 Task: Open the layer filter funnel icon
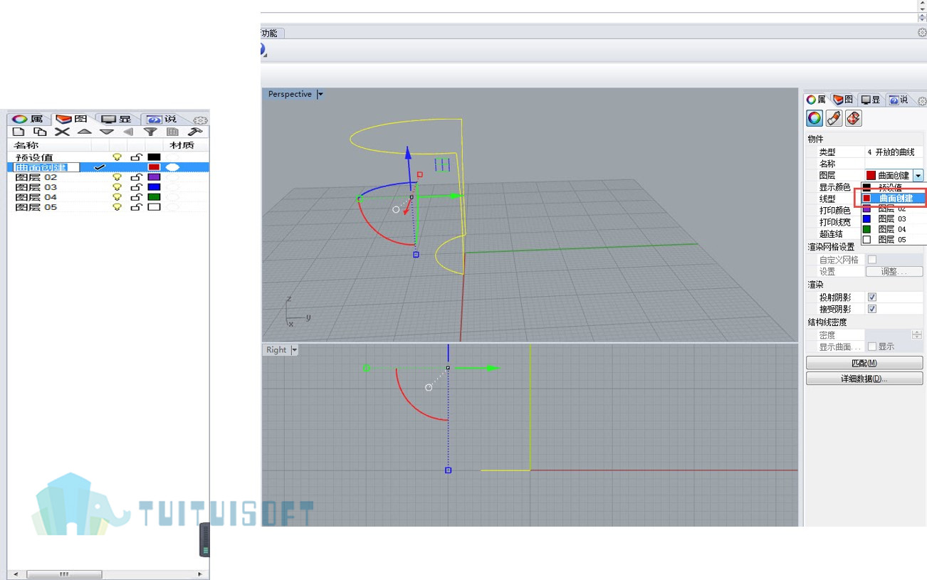150,132
